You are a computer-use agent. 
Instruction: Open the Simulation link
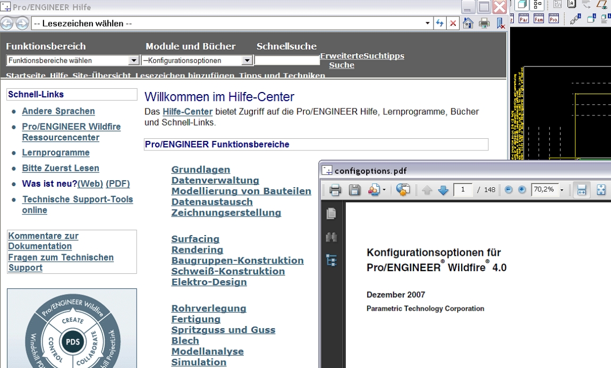click(x=199, y=362)
